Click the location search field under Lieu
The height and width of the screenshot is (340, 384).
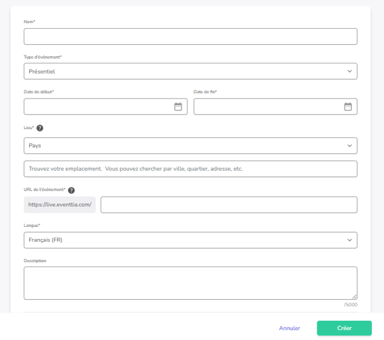click(190, 169)
